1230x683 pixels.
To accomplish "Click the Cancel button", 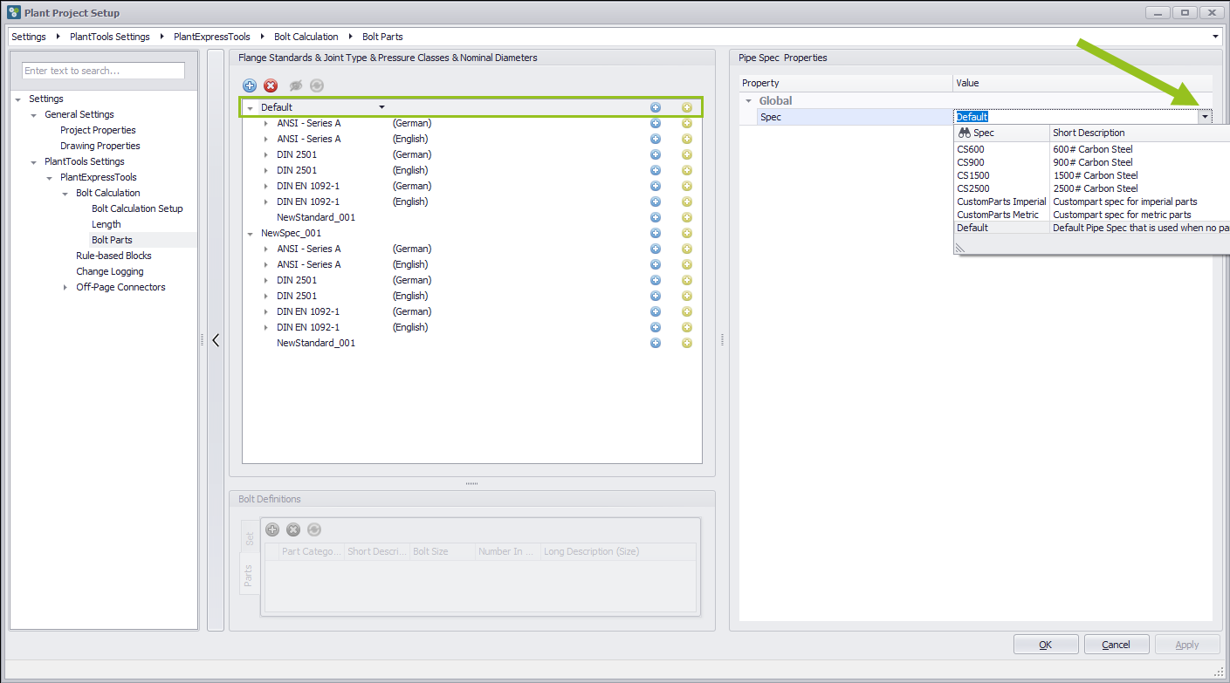I will (1117, 645).
